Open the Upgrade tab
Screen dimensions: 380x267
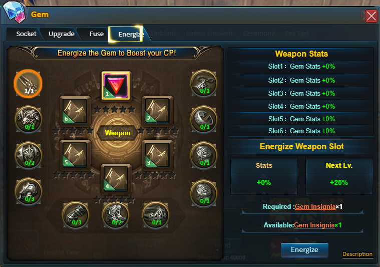tap(61, 34)
